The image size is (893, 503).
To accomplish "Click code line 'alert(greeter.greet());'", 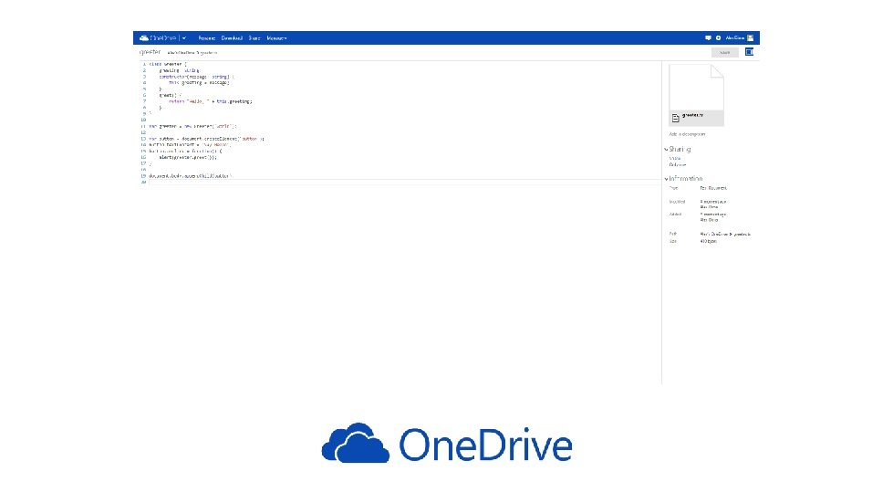I will pyautogui.click(x=188, y=157).
